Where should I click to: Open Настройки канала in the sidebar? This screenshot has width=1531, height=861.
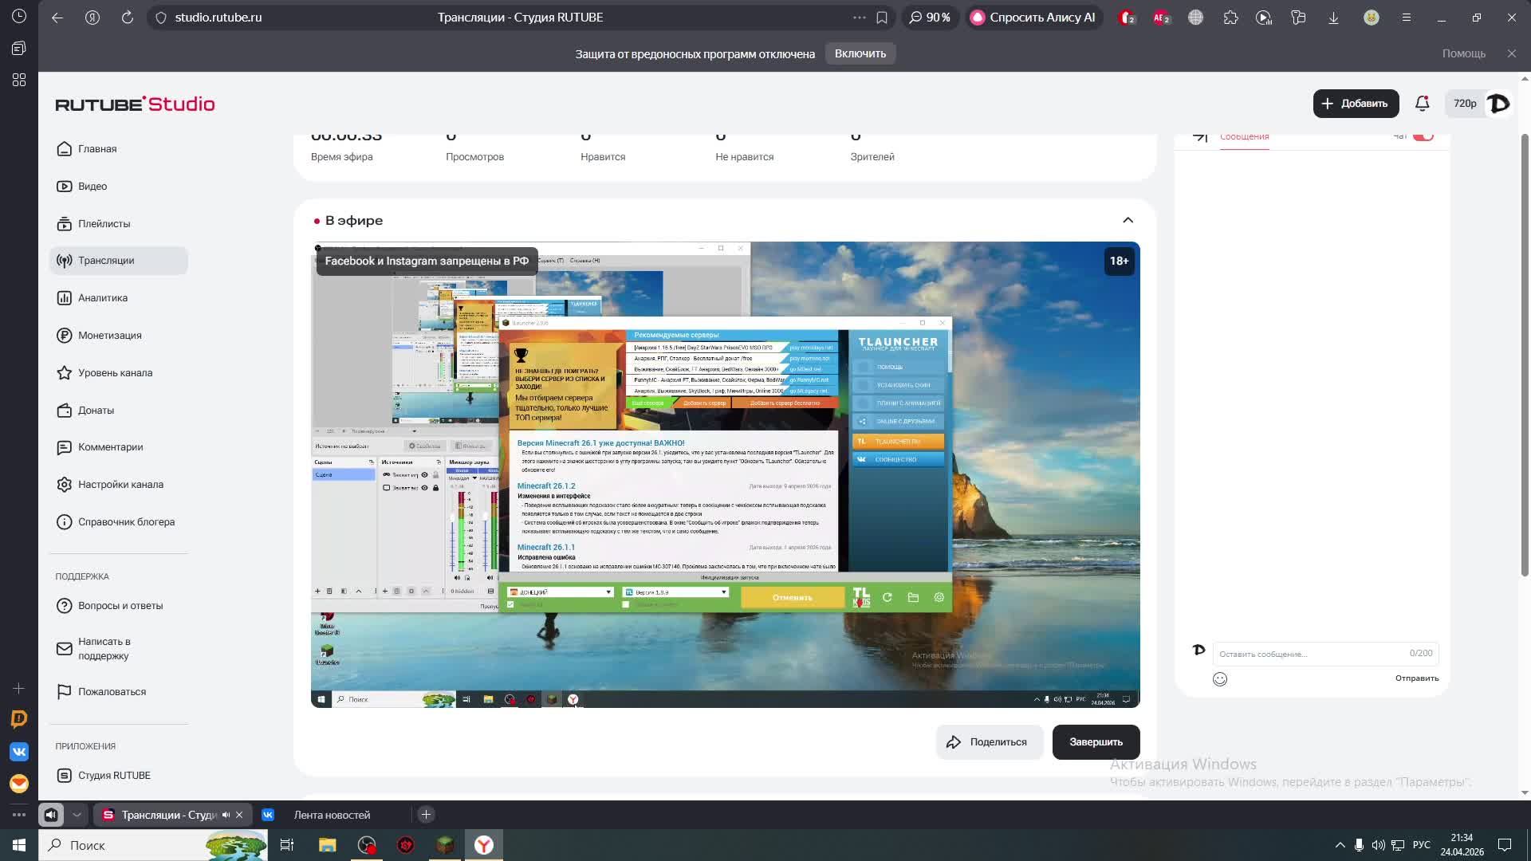120,485
